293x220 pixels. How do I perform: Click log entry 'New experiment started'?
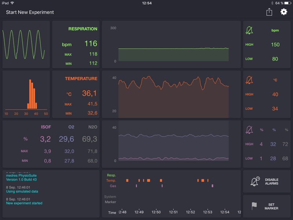(x=24, y=203)
